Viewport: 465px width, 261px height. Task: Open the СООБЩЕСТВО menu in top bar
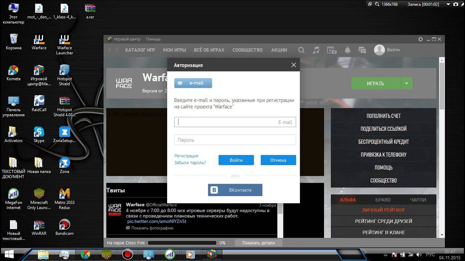point(247,50)
